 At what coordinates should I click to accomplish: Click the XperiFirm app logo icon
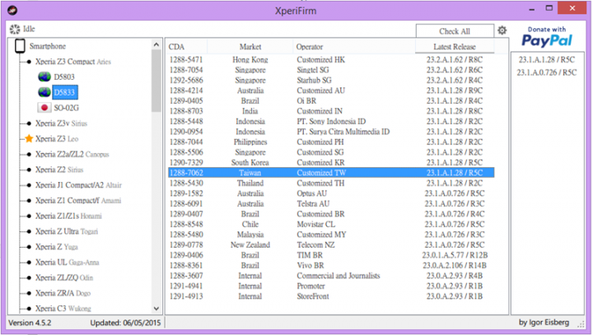tap(12, 10)
